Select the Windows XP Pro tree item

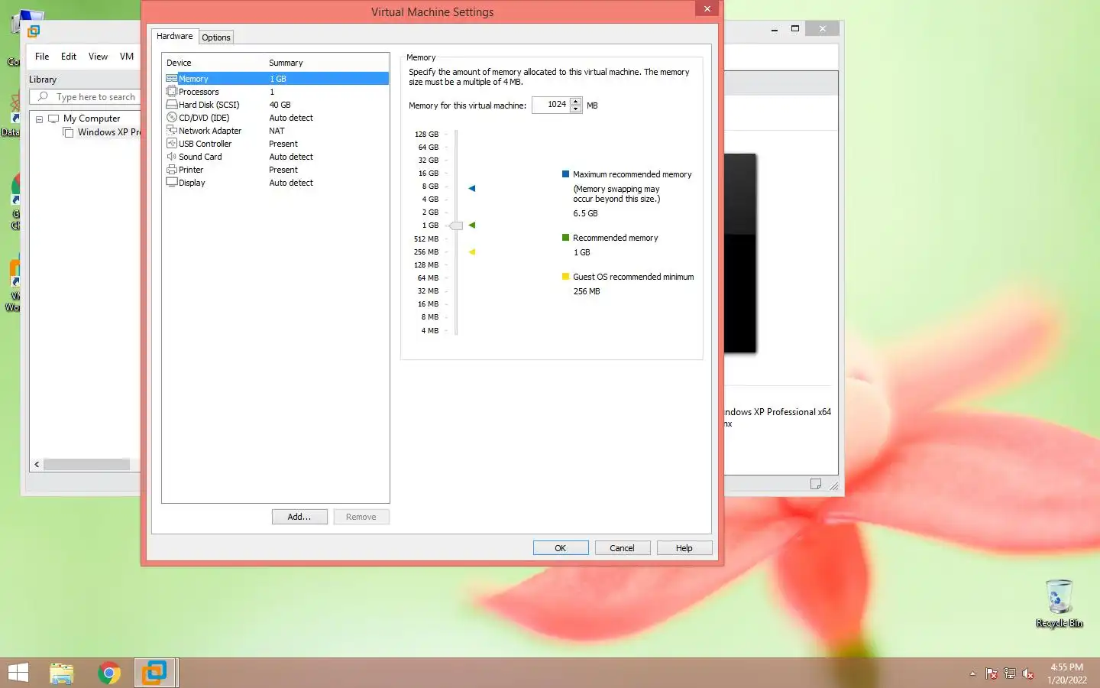click(108, 132)
